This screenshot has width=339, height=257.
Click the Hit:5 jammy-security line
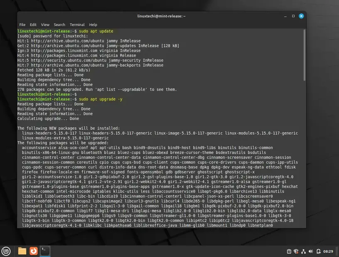click(x=91, y=60)
